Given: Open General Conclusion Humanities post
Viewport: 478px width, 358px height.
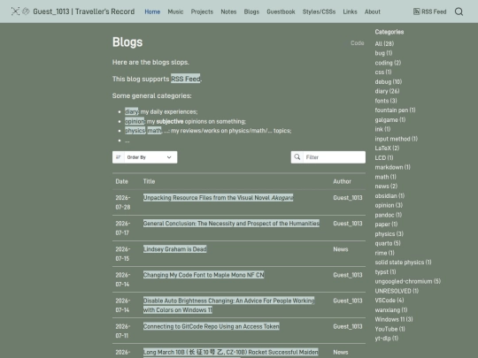Looking at the screenshot, I should (231, 224).
